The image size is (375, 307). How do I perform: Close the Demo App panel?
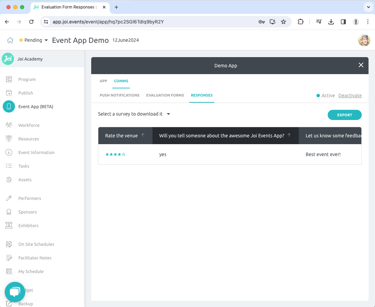point(361,65)
